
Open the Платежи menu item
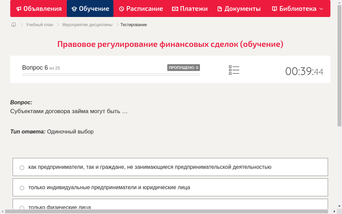tap(190, 8)
